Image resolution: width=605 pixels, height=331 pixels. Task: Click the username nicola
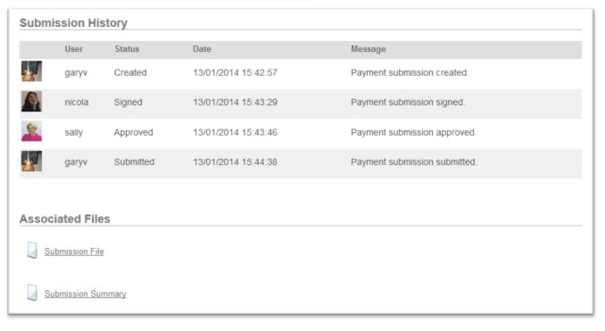pos(77,103)
